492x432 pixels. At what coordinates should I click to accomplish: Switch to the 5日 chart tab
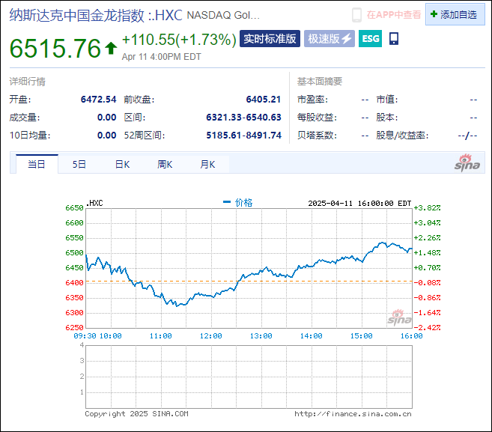coord(79,164)
